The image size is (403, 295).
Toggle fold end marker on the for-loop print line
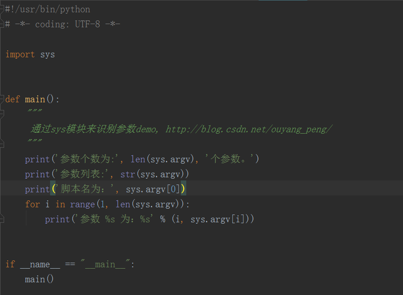(1, 219)
